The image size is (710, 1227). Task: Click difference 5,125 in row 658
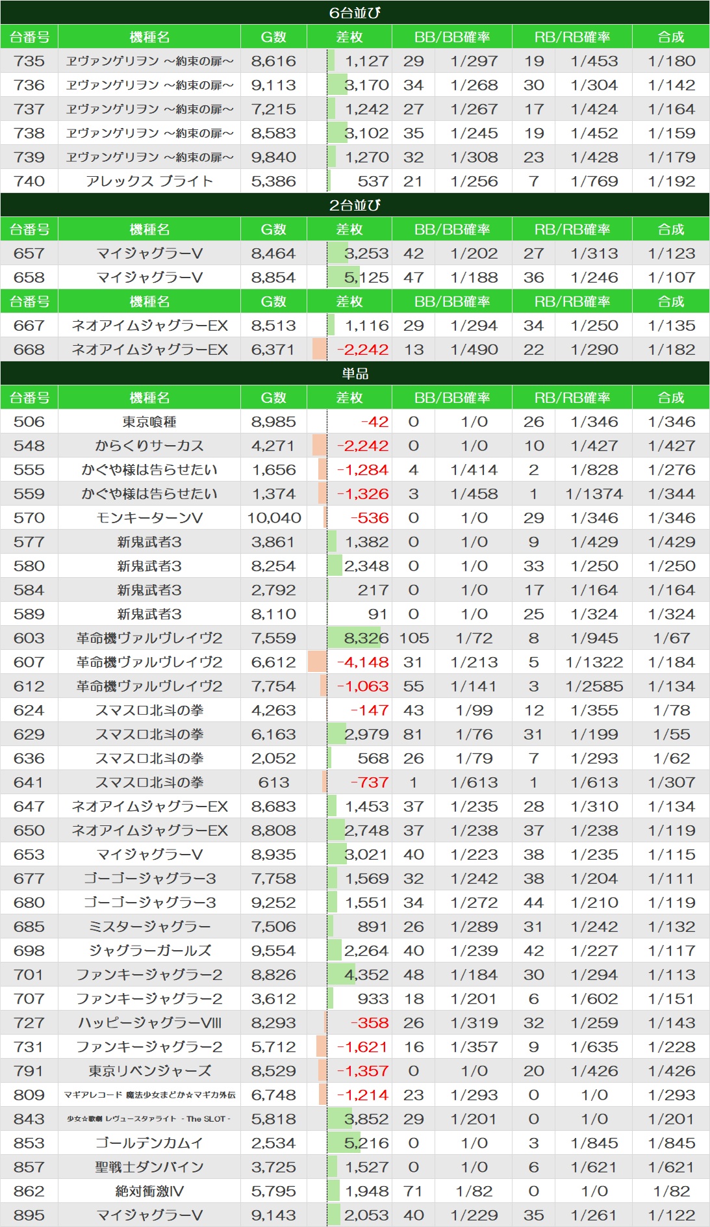(x=366, y=278)
